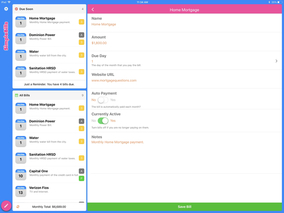Click the All Bills calendar icon

16,95
